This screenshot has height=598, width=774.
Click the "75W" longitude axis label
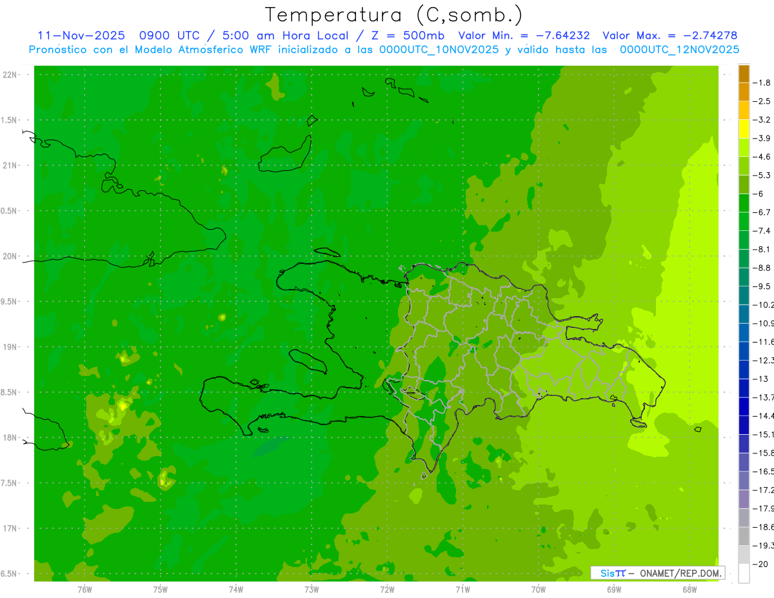point(161,590)
